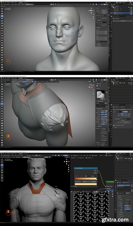Hide the Light object in top outliner
This screenshot has width=133, height=226.
pyautogui.click(x=130, y=11)
